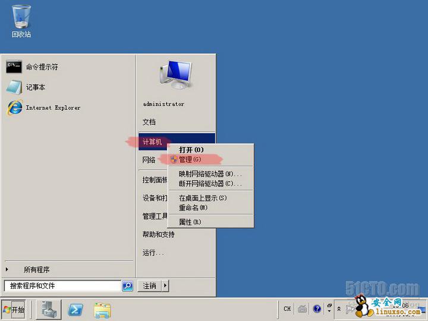Click the 搜索程序和文件 search box
The width and height of the screenshot is (428, 321).
(62, 286)
